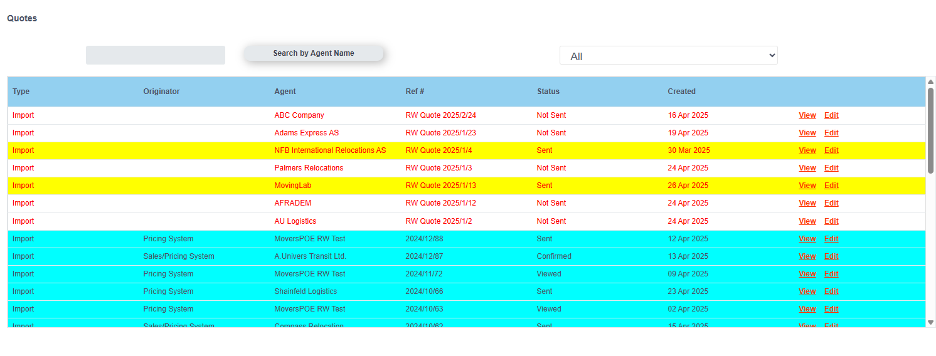
Task: Click the Status column header
Action: [548, 92]
